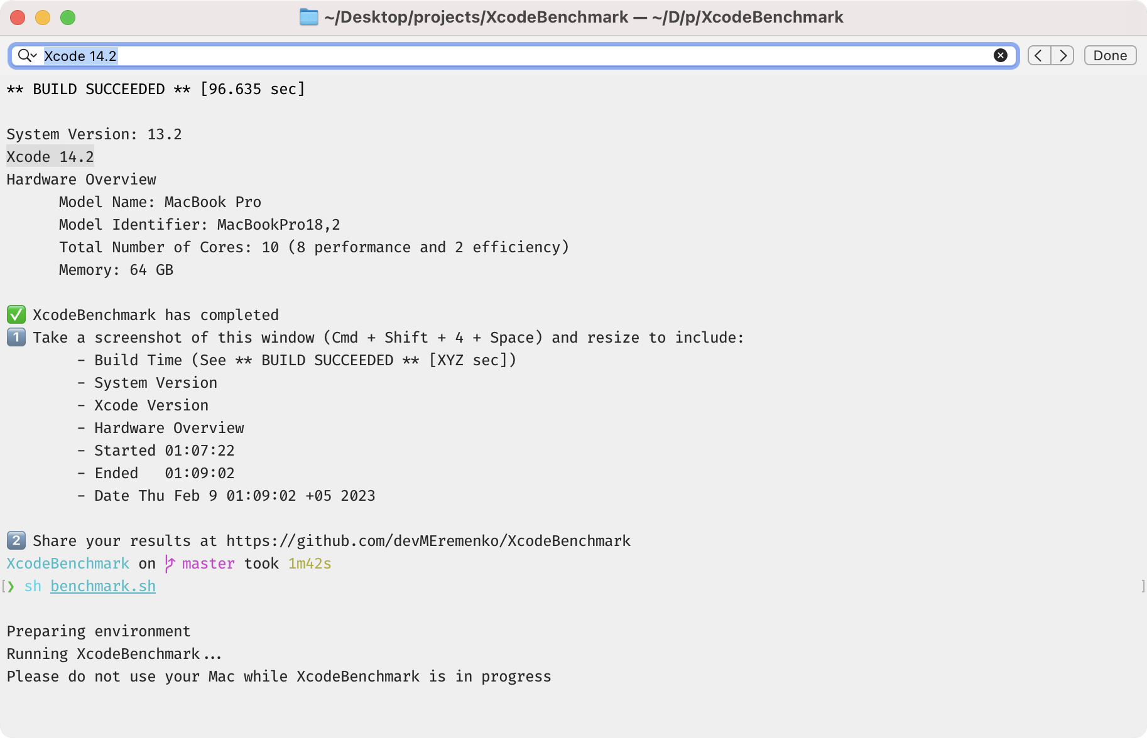Screen dimensions: 1147x738
Task: Click the 1m42s duration text
Action: [x=310, y=564]
